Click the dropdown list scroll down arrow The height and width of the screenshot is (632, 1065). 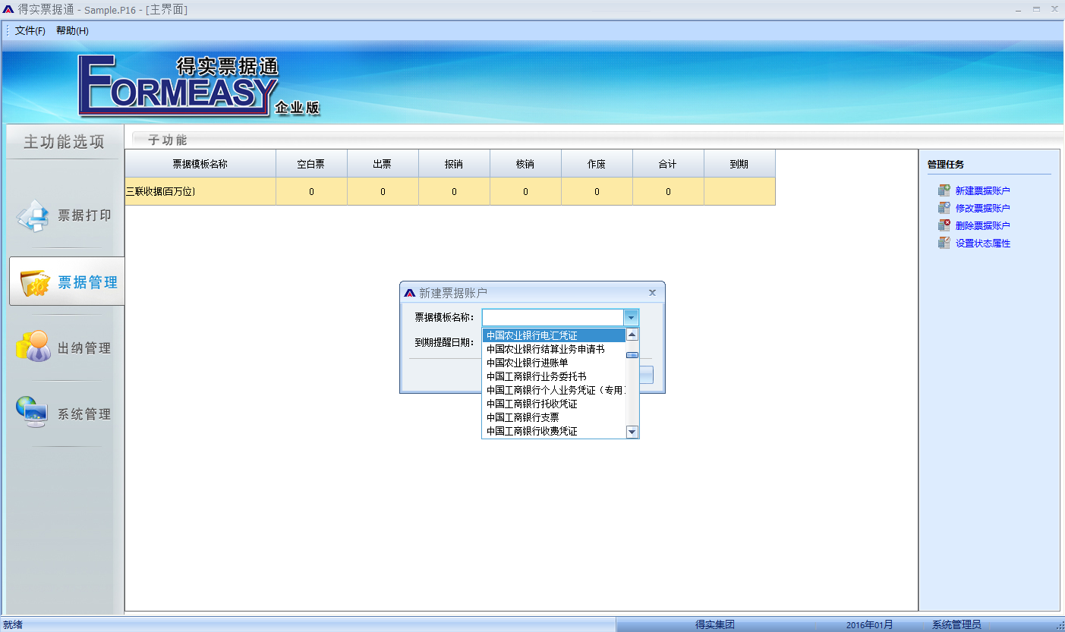pyautogui.click(x=632, y=432)
